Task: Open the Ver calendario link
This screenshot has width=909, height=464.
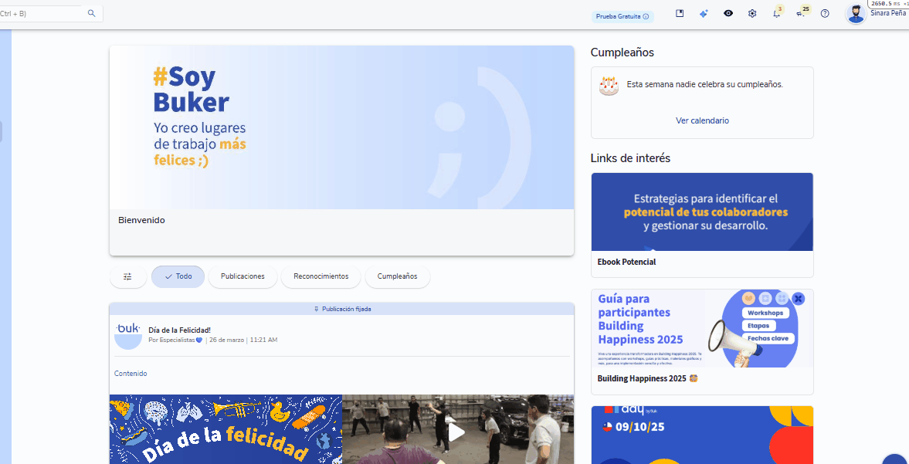Action: click(702, 120)
